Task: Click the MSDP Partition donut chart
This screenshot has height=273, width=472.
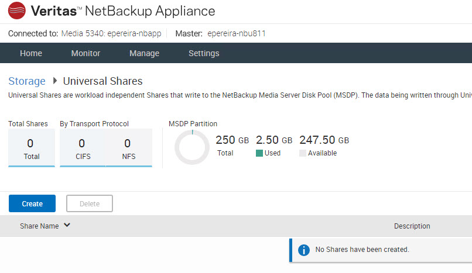Action: click(x=192, y=147)
